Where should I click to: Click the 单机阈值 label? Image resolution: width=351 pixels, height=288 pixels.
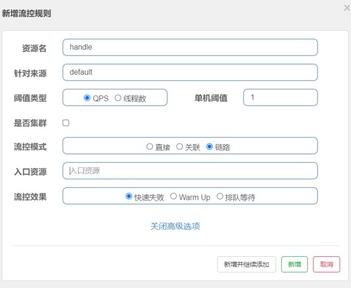coord(211,98)
